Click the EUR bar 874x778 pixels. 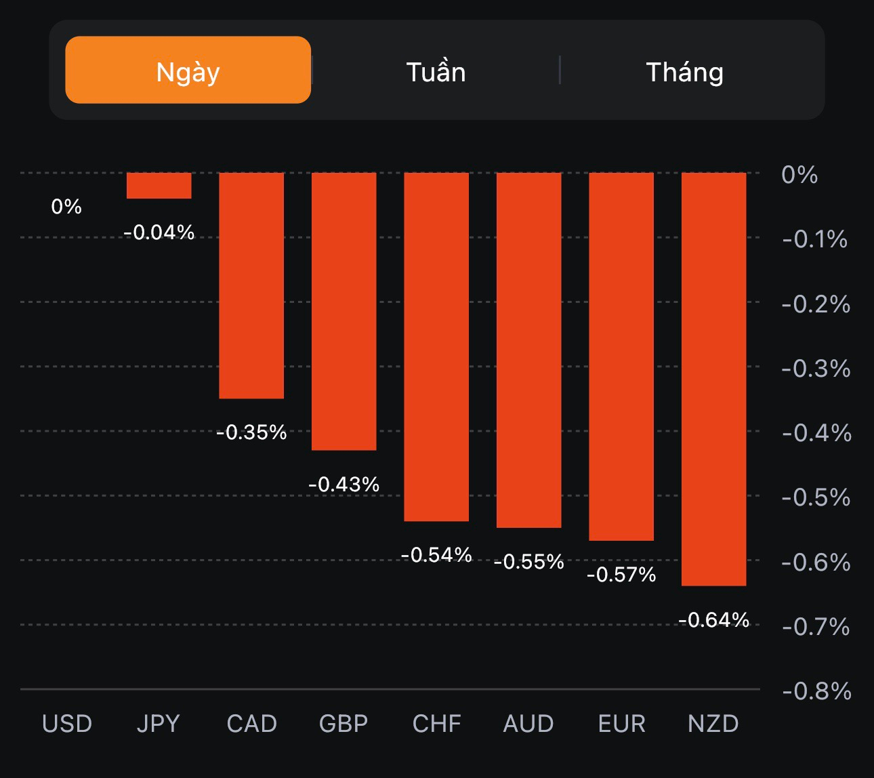[x=621, y=356]
